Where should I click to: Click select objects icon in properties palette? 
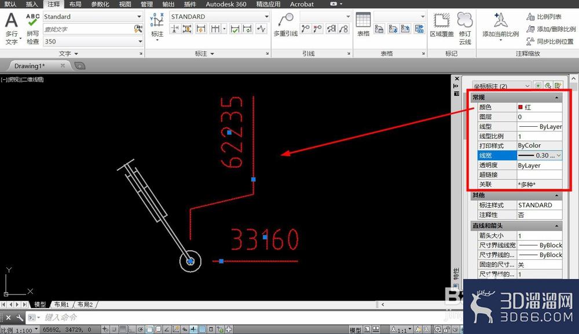point(548,86)
